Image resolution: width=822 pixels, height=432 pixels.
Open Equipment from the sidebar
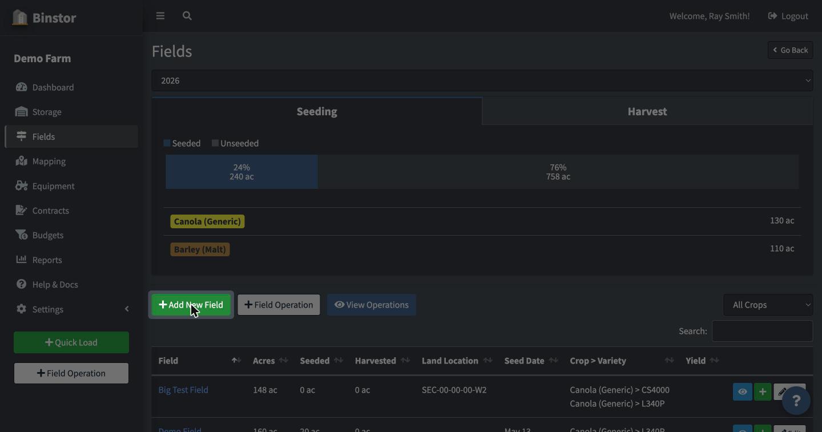coord(71,186)
